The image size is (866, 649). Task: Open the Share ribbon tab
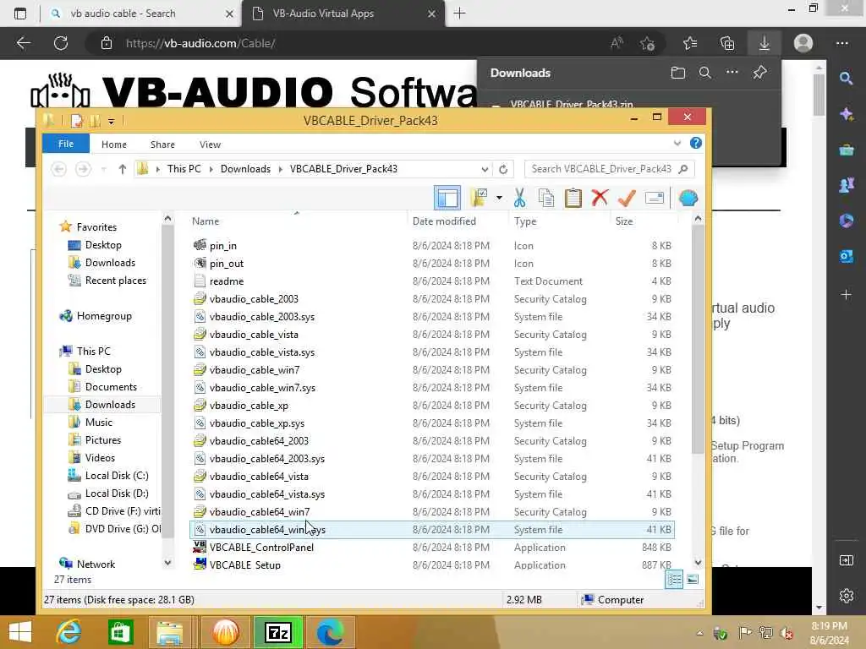pyautogui.click(x=162, y=144)
